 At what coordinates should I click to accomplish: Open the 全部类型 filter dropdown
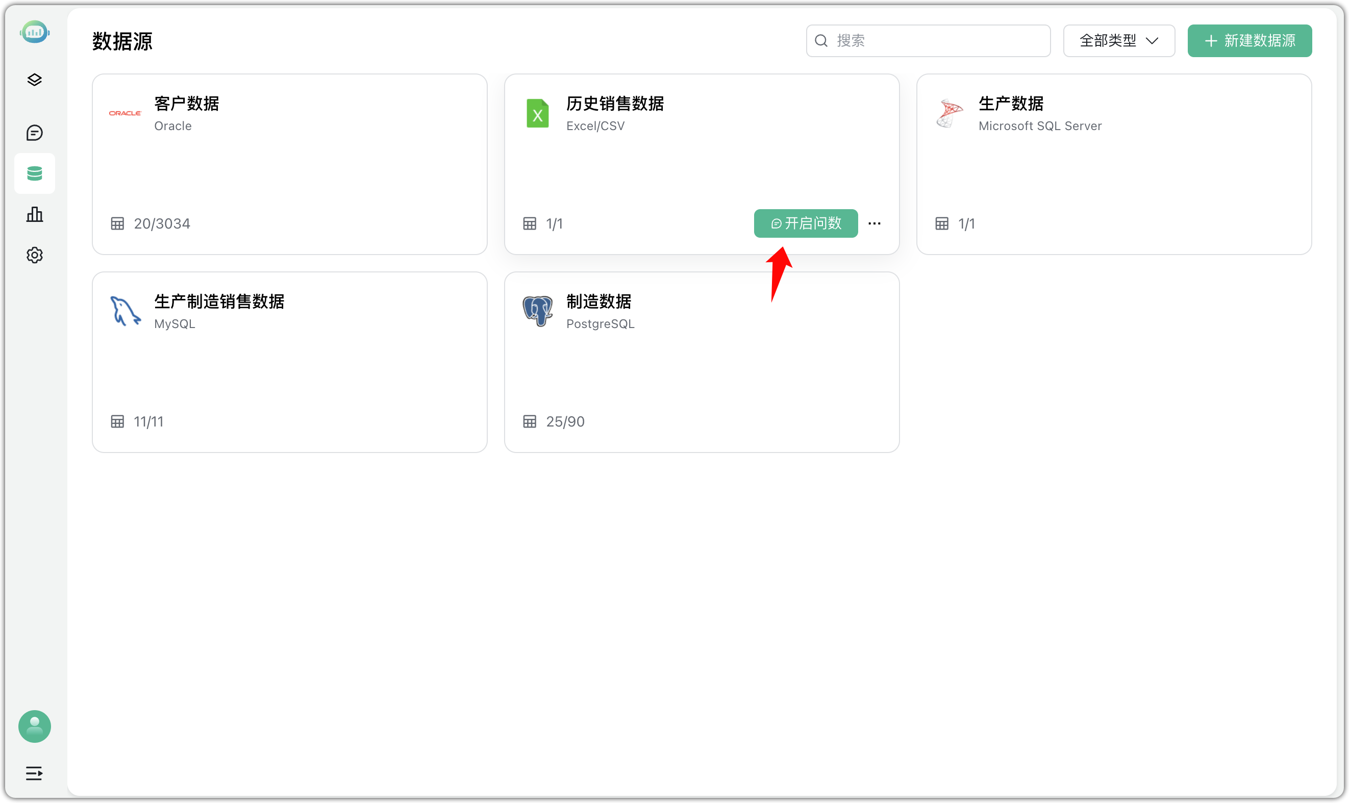1118,40
